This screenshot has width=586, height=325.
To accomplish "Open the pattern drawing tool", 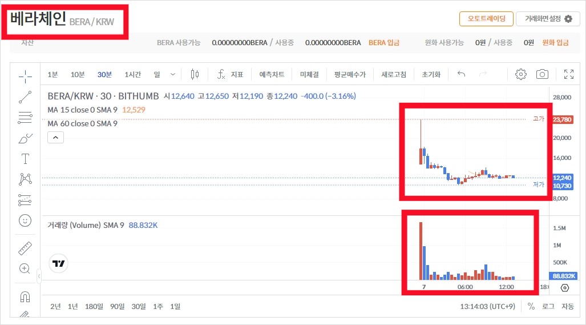I will (x=25, y=179).
